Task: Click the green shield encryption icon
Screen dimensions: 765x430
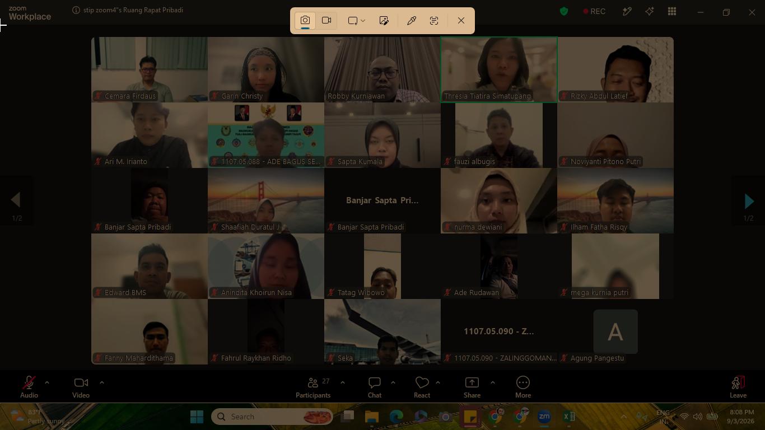Action: (564, 11)
